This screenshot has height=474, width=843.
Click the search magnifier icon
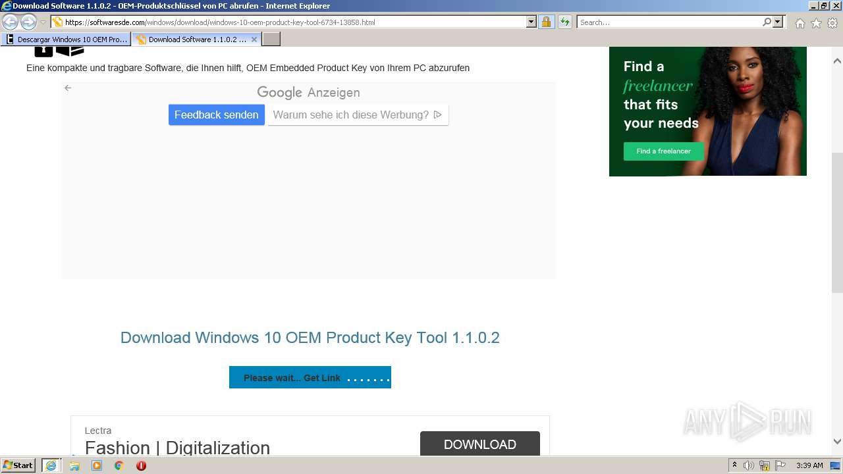click(x=767, y=22)
